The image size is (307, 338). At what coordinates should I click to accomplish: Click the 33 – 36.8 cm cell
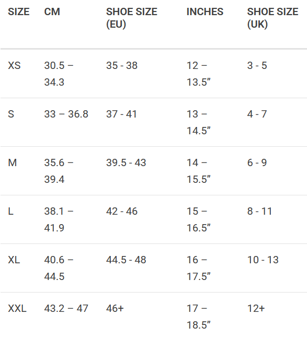pos(66,114)
